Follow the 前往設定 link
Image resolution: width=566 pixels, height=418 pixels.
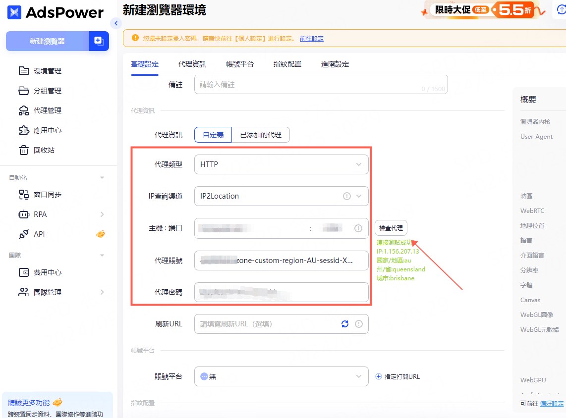[312, 39]
